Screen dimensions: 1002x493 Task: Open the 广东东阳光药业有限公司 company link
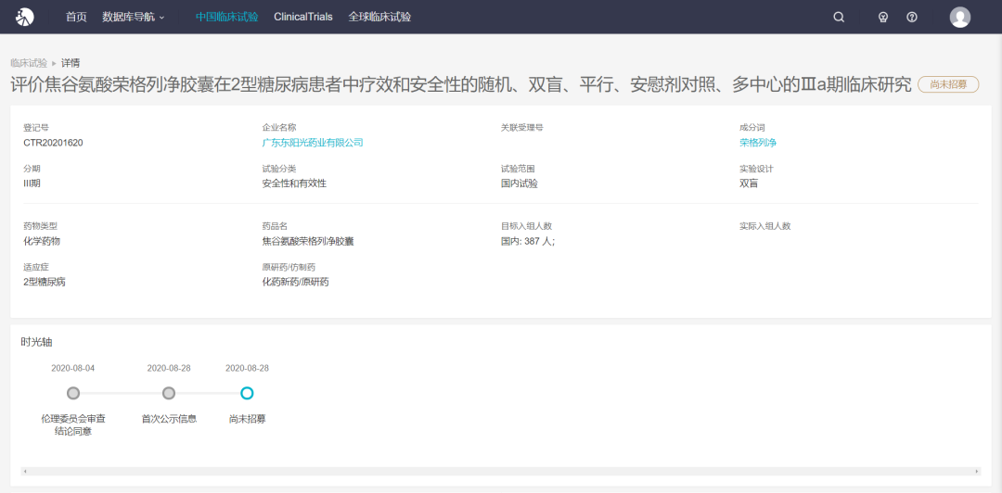(x=313, y=143)
